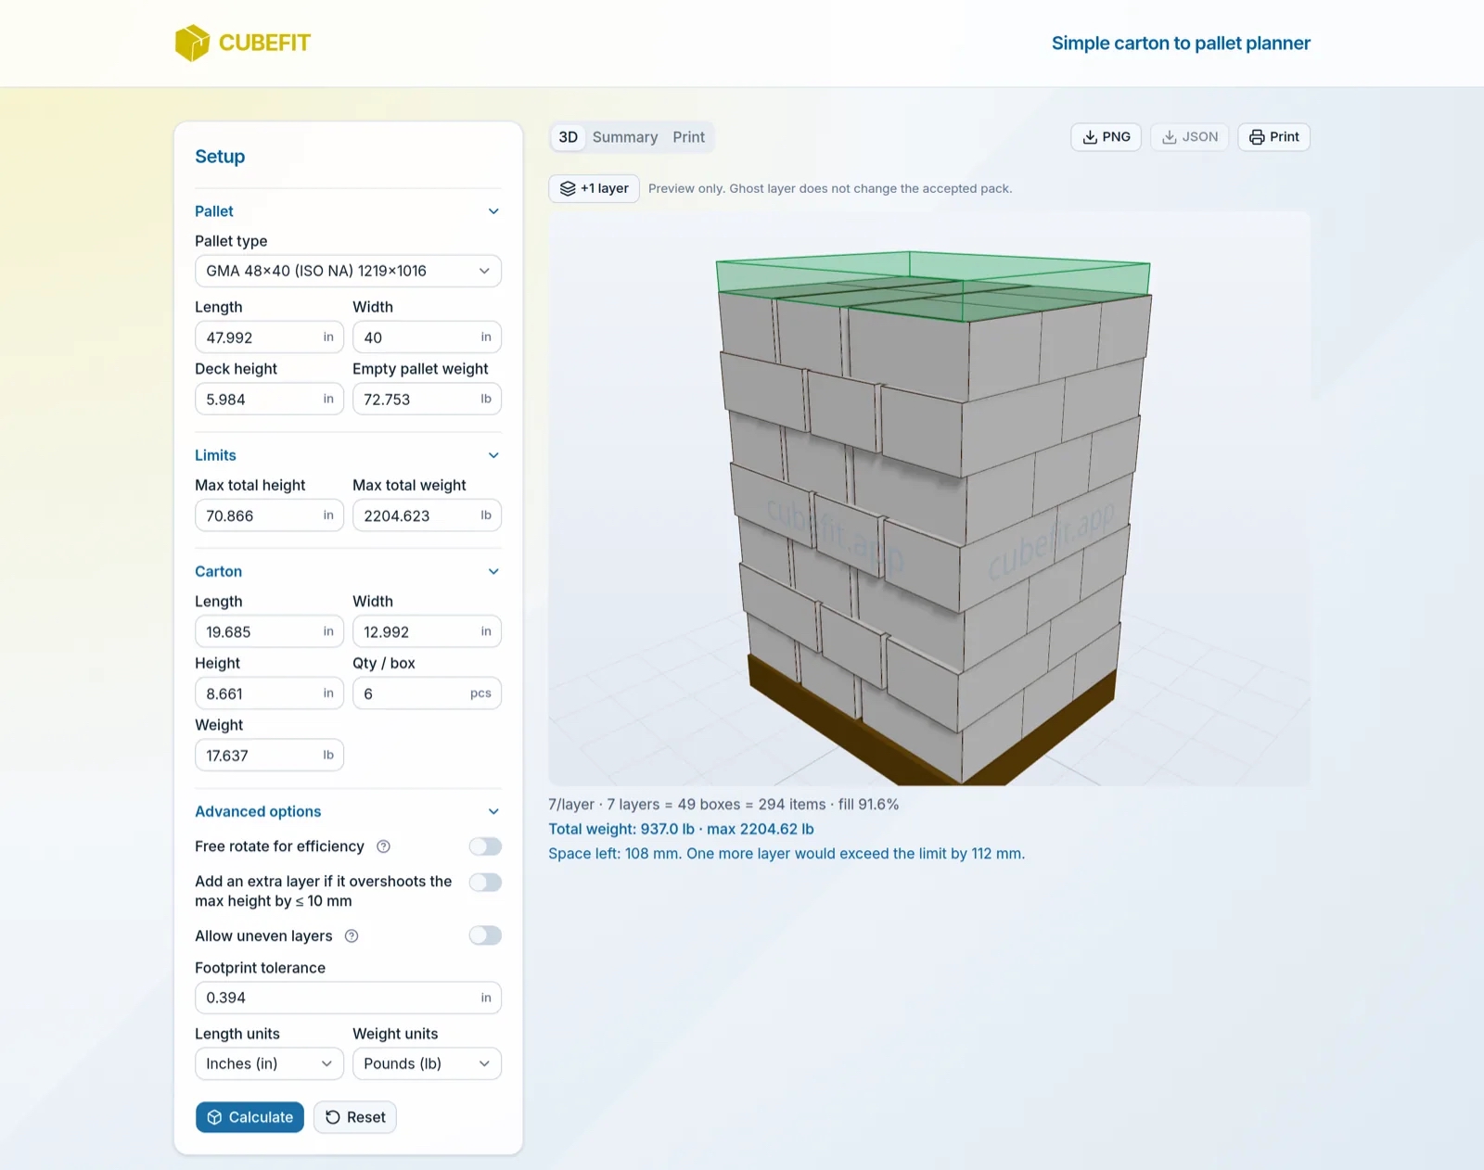Switch to the Summary tab
Viewport: 1484px width, 1170px height.
click(625, 137)
